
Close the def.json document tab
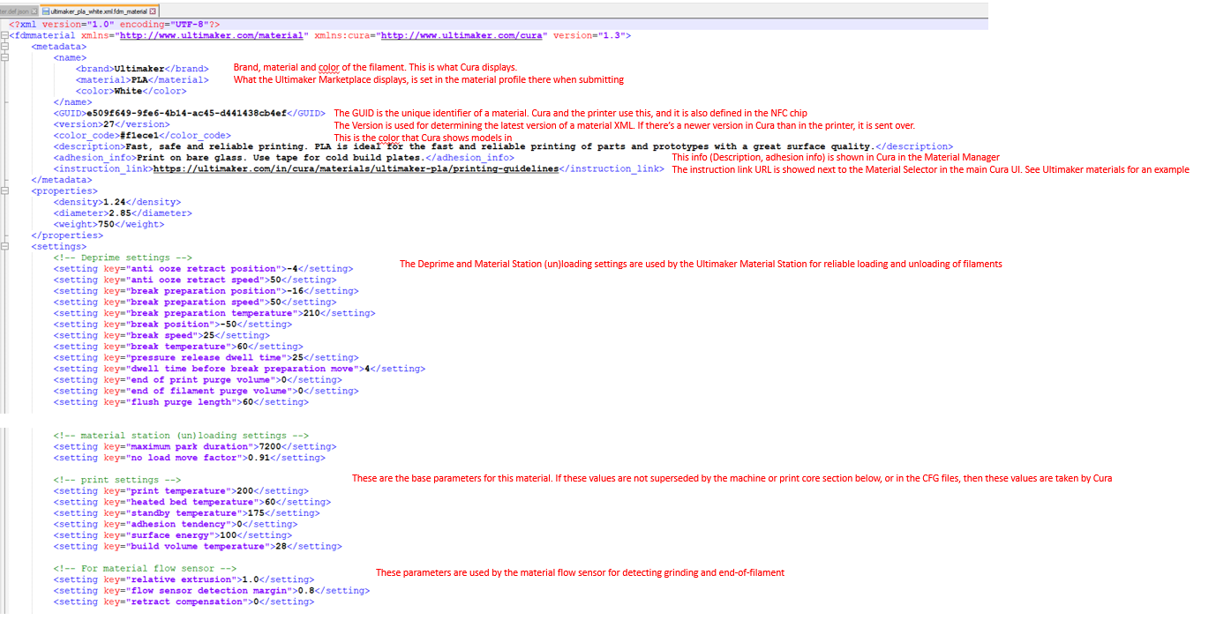[34, 11]
